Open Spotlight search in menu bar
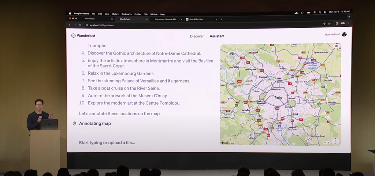The width and height of the screenshot is (375, 176). 320,12
